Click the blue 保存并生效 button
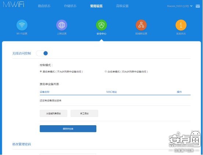The image size is (203, 155). click(x=68, y=129)
